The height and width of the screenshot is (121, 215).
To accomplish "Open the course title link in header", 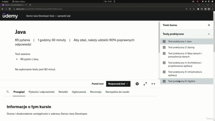I will coord(48,16).
